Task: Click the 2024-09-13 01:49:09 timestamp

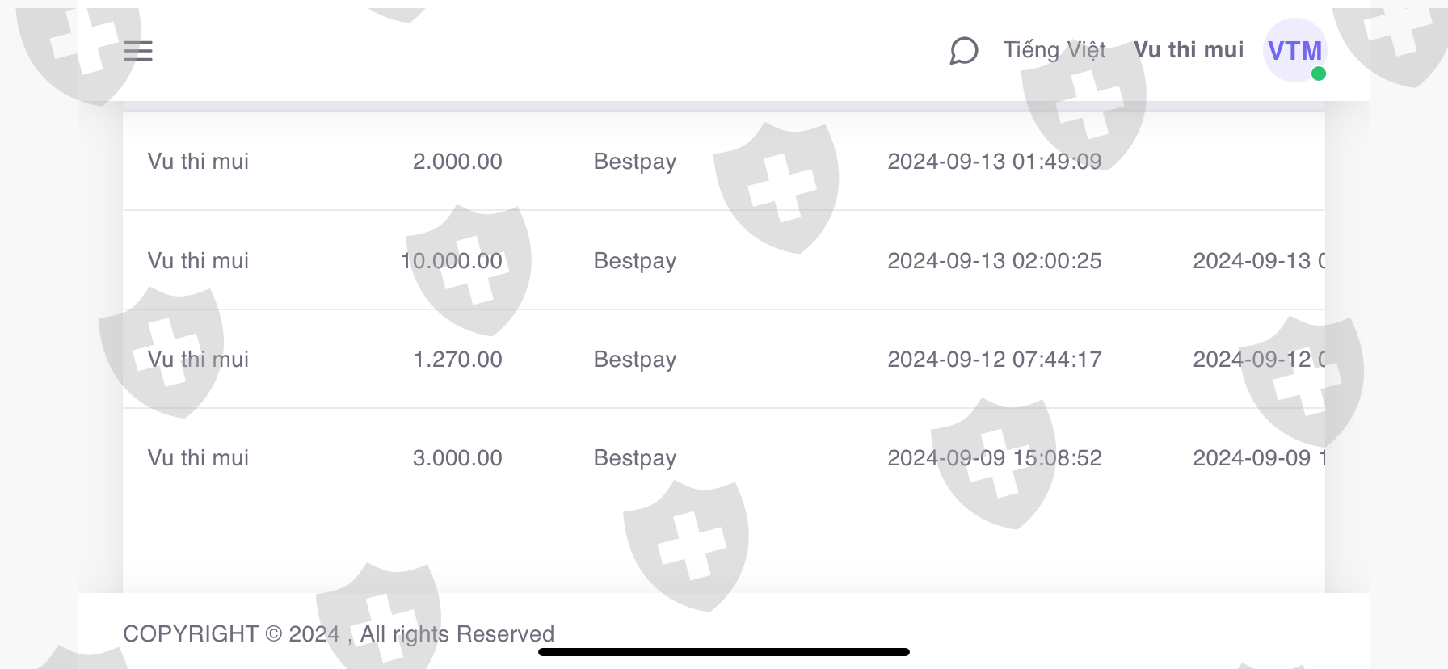Action: [x=994, y=162]
